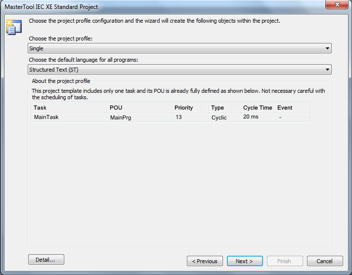The width and height of the screenshot is (352, 275).
Task: Click the Detail... button
Action: 46,260
